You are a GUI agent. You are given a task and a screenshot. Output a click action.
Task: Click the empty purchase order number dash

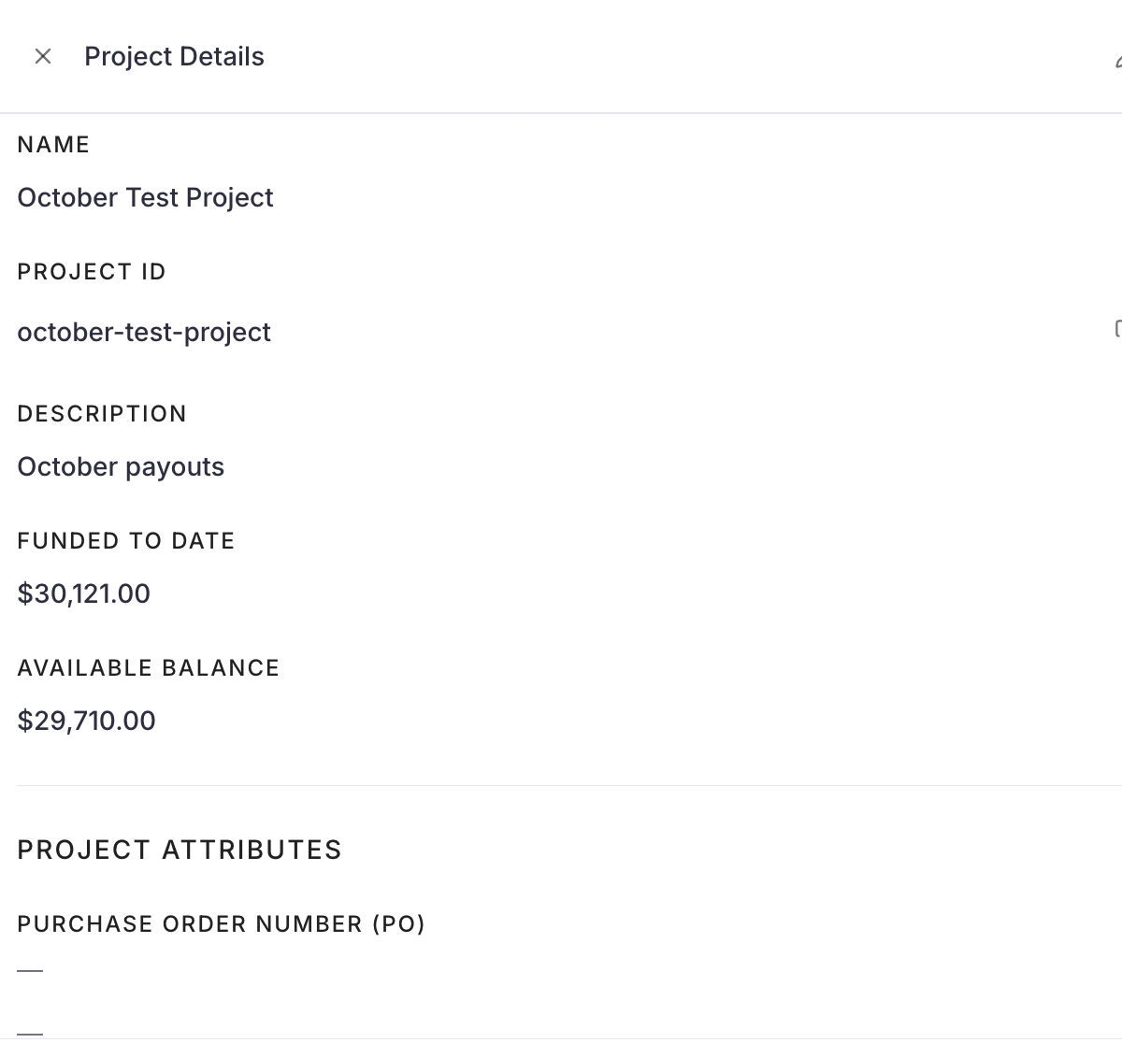30,971
